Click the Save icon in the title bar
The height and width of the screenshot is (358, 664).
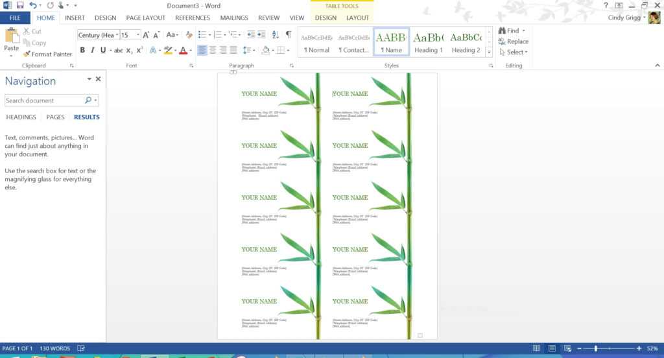click(19, 5)
